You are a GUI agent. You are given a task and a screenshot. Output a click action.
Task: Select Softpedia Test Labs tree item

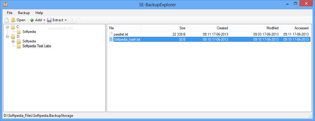tap(37, 46)
